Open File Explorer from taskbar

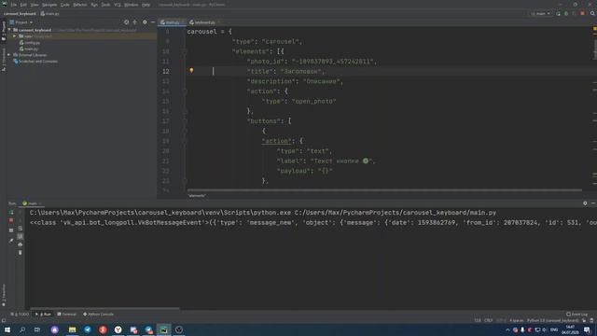[x=73, y=329]
